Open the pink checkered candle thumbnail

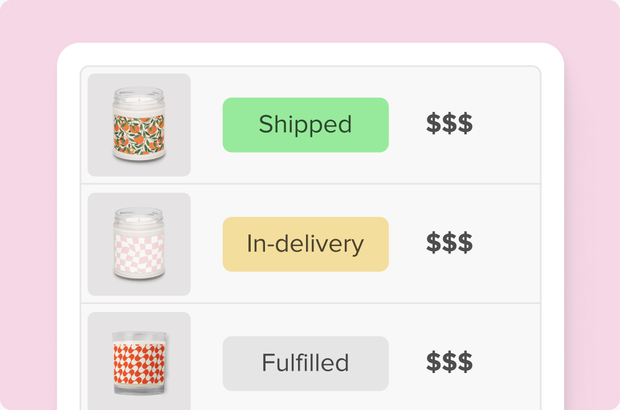(x=138, y=244)
